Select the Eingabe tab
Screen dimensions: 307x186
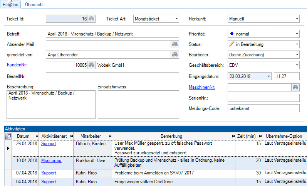tap(11, 5)
